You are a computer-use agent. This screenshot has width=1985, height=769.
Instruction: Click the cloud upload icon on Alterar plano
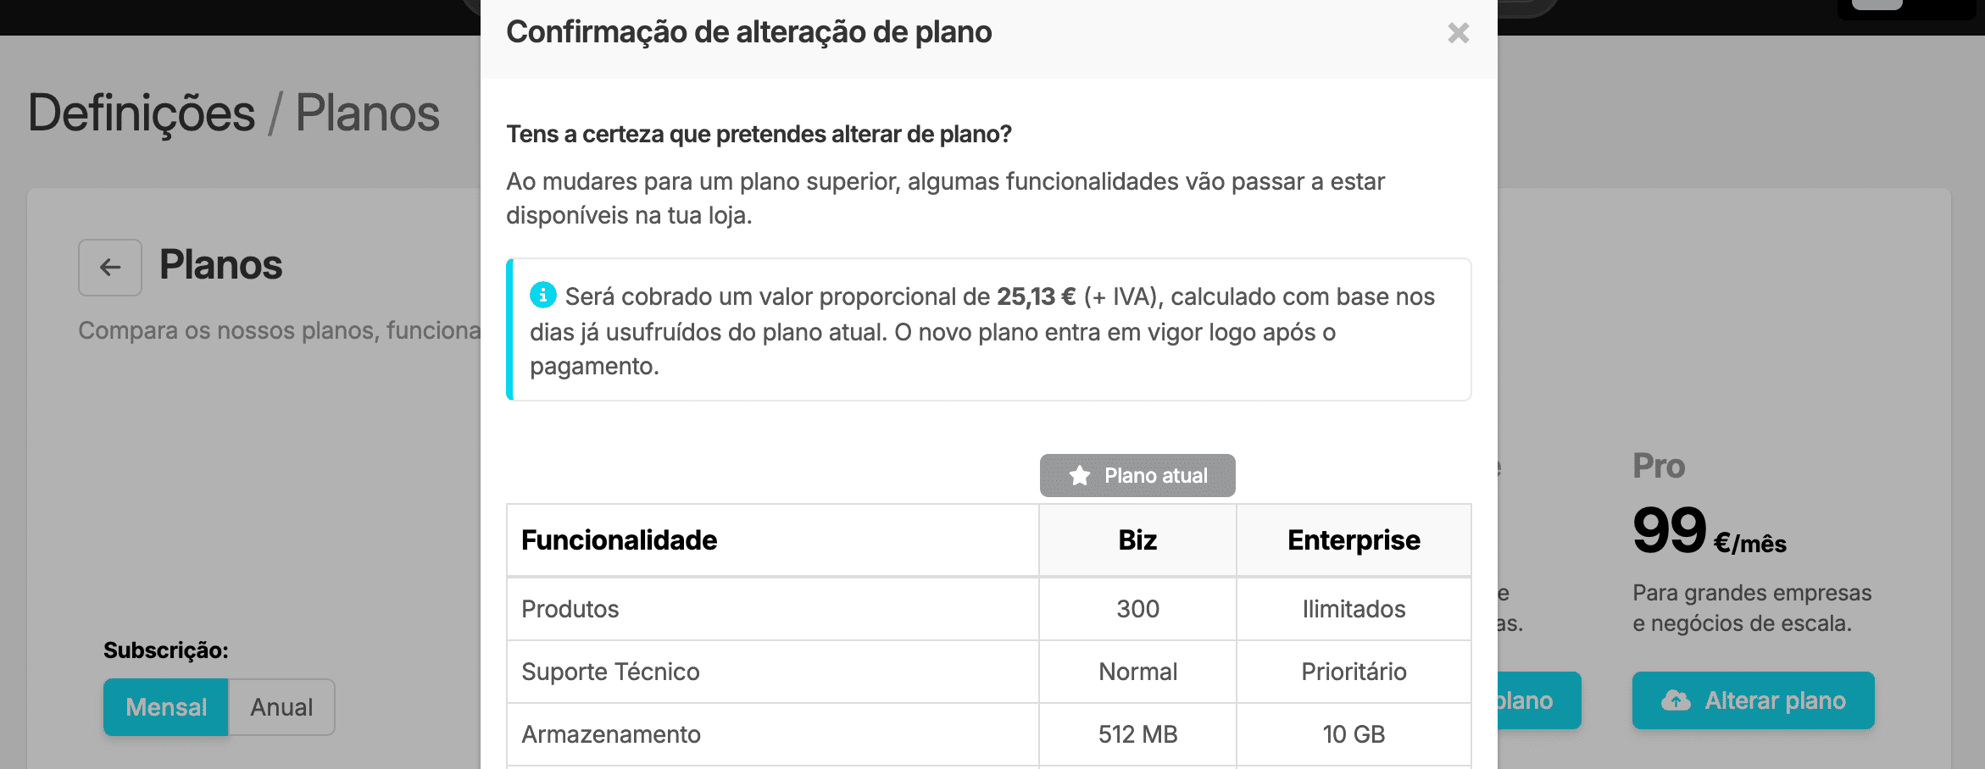tap(1675, 700)
